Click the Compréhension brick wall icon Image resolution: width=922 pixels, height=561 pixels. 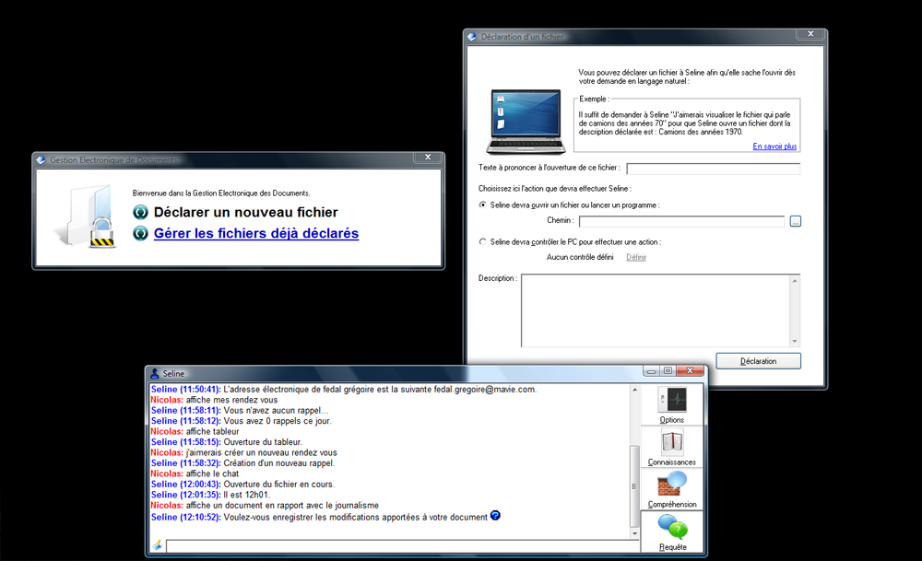coord(672,484)
